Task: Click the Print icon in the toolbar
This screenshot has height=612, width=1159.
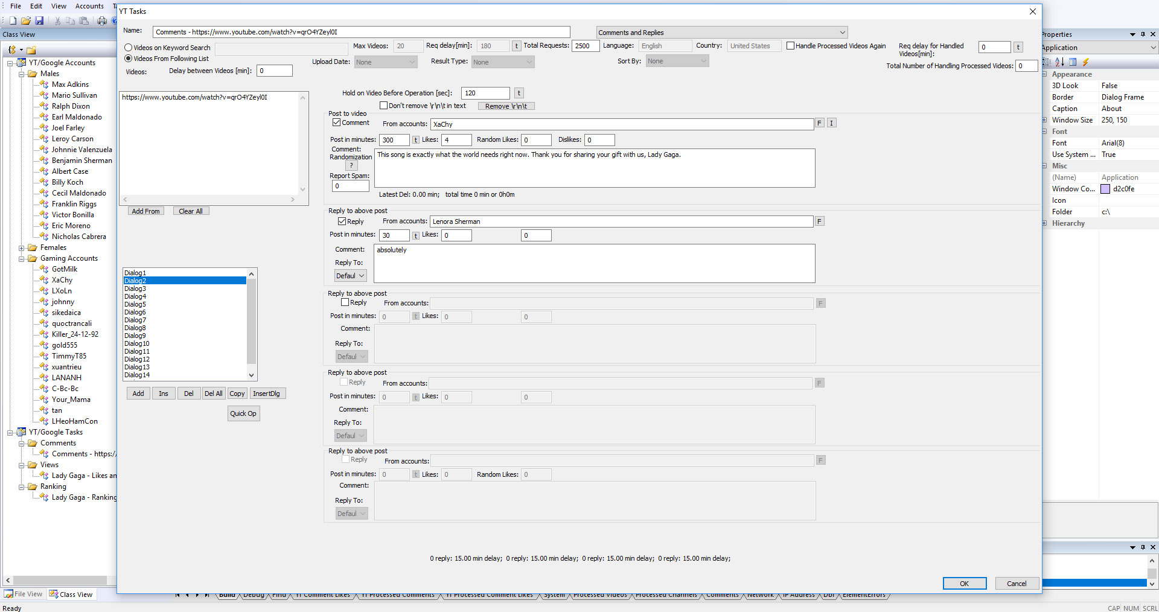Action: coord(102,20)
